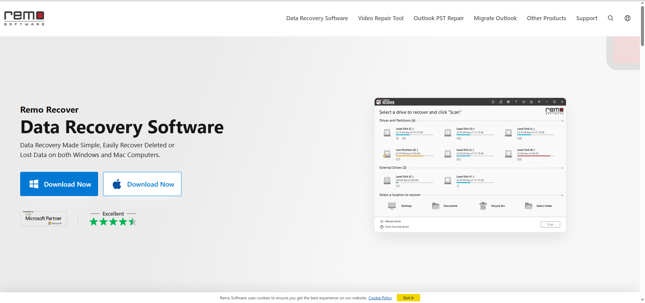Collapse the External Drives section arrow

click(x=562, y=168)
